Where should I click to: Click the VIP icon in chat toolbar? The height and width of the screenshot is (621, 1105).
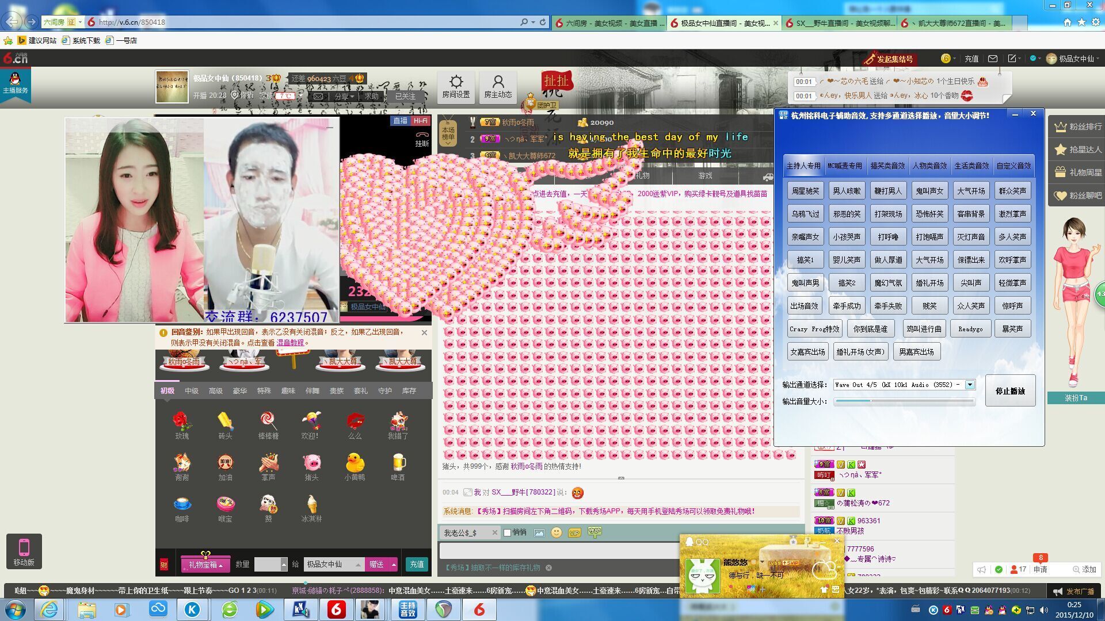click(x=574, y=532)
